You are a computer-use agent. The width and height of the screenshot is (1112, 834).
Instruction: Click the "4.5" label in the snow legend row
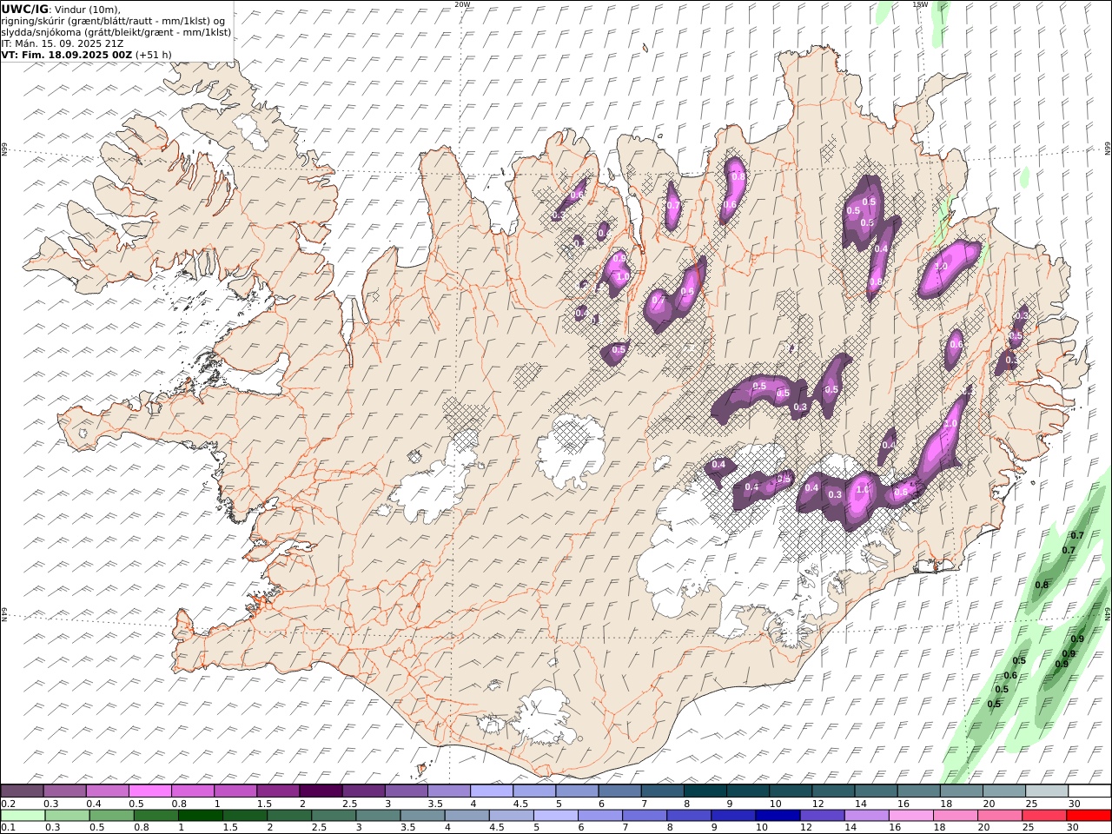click(x=521, y=804)
